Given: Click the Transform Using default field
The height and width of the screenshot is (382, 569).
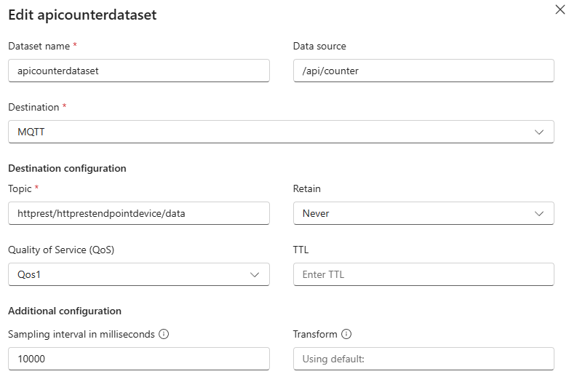Looking at the screenshot, I should (423, 359).
